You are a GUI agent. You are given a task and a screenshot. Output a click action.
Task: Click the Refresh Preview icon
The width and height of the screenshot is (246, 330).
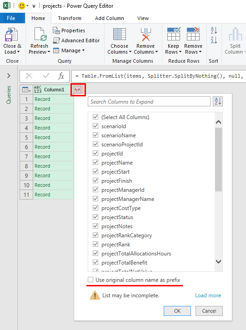pos(40,35)
